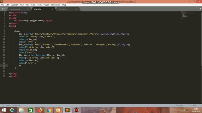Open the Help menu
The height and width of the screenshot is (113, 202).
pos(64,5)
